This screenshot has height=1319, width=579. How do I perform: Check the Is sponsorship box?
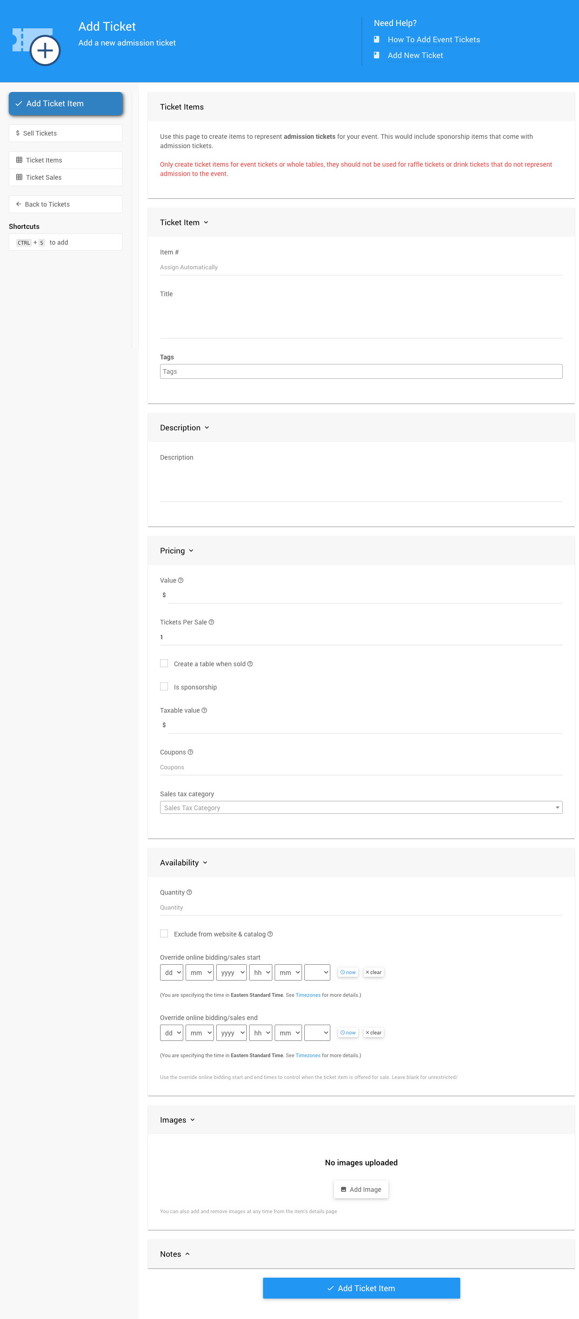[x=164, y=687]
